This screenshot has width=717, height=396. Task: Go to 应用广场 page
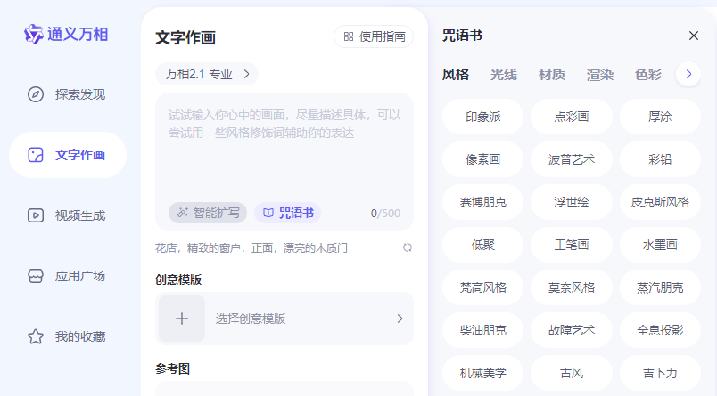point(68,276)
